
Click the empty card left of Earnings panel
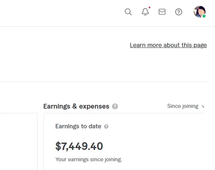coord(19,141)
